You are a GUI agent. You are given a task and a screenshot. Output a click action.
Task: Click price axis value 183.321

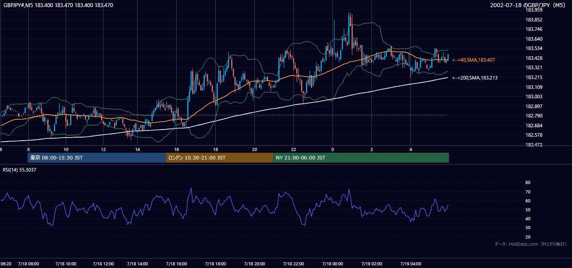click(534, 68)
